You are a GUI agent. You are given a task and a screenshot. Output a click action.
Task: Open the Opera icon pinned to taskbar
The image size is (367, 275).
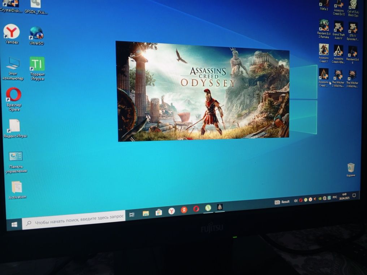click(x=196, y=209)
